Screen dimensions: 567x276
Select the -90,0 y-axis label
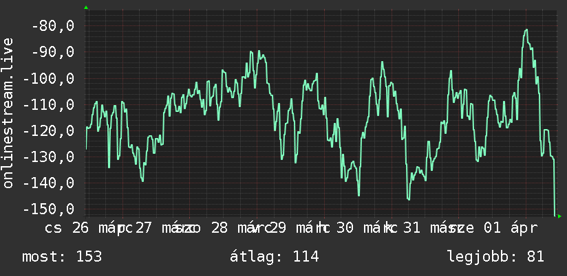(x=53, y=52)
